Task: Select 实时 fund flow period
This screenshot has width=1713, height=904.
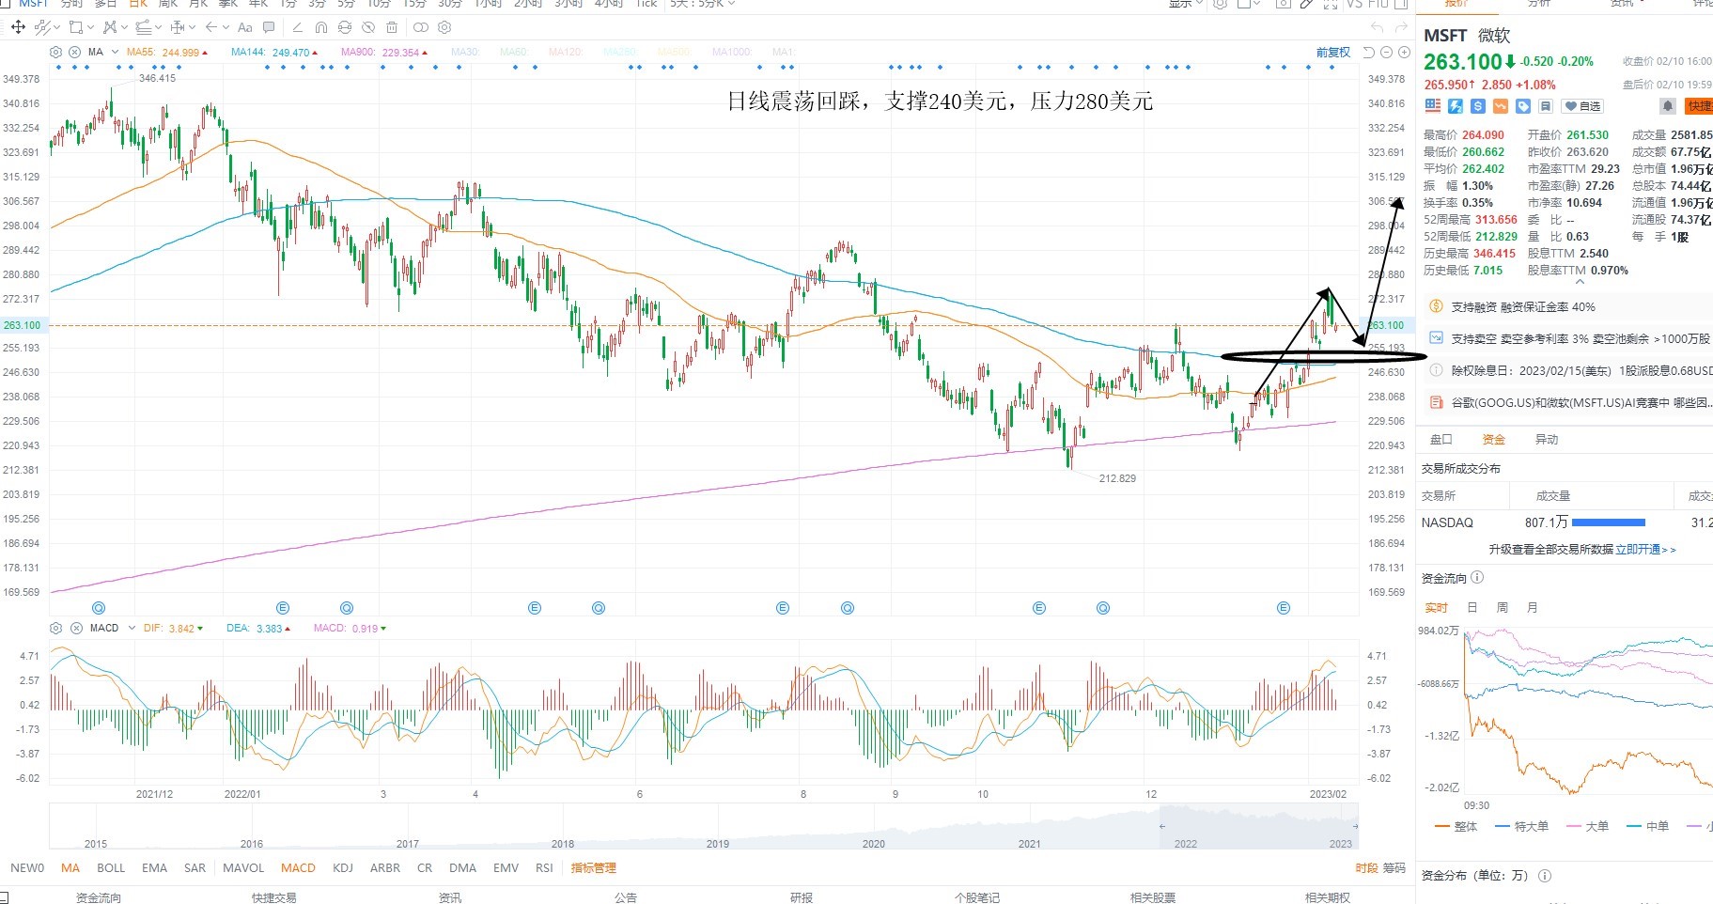Action: (1437, 608)
